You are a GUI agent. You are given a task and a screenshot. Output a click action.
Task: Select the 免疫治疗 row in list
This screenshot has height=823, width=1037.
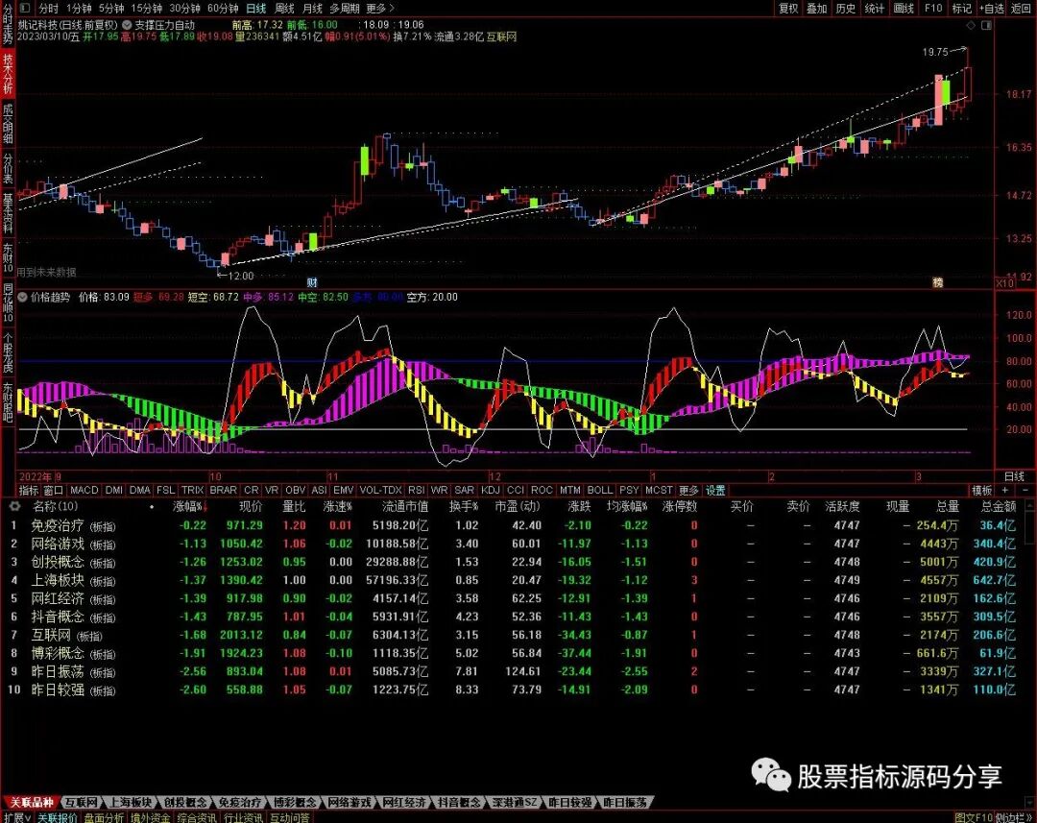click(x=516, y=526)
